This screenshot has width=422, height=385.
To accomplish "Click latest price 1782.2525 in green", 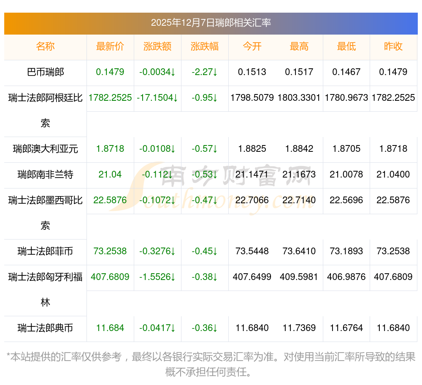I will tap(110, 98).
